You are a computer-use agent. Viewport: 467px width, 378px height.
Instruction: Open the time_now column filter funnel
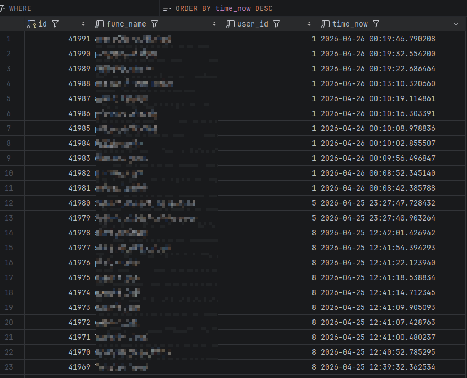pyautogui.click(x=376, y=24)
